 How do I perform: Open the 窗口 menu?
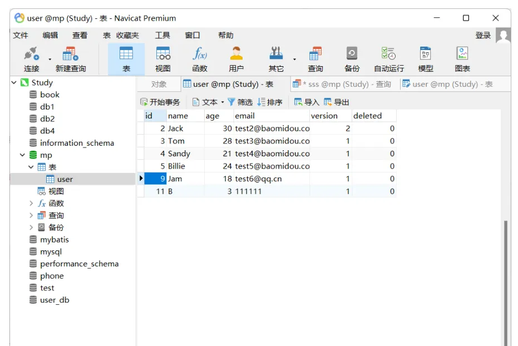pyautogui.click(x=193, y=36)
